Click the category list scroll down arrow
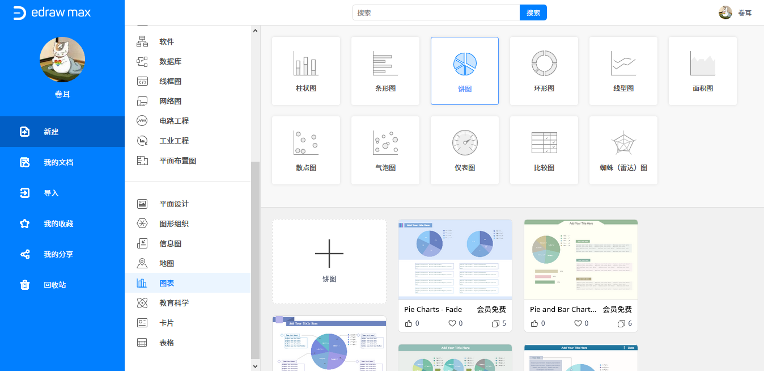The height and width of the screenshot is (371, 764). [255, 366]
